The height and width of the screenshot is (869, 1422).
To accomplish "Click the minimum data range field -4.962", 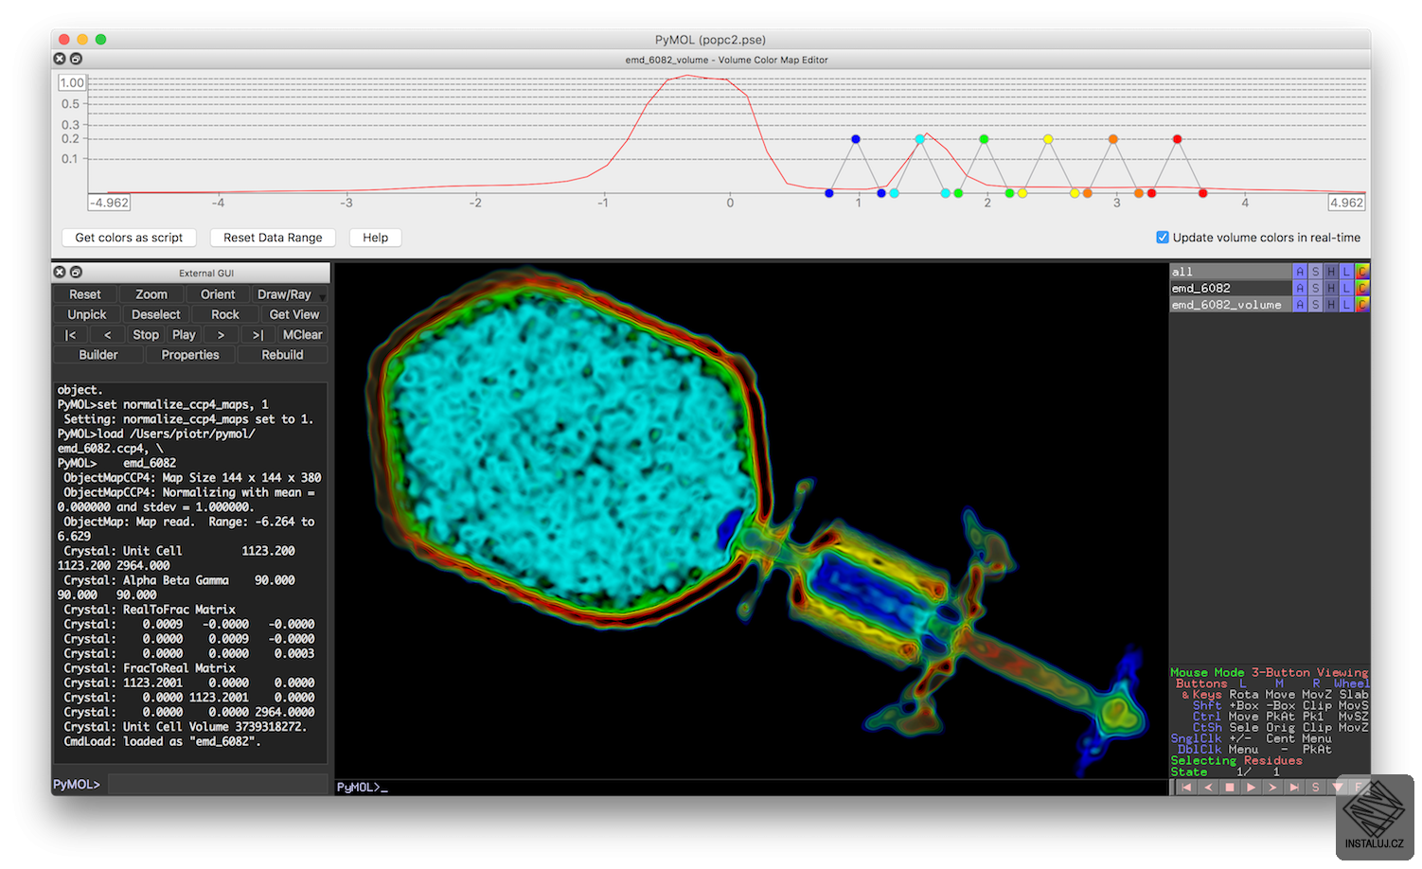I will coord(110,203).
